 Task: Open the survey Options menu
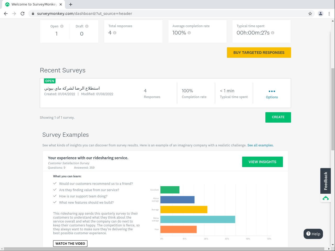(x=272, y=94)
